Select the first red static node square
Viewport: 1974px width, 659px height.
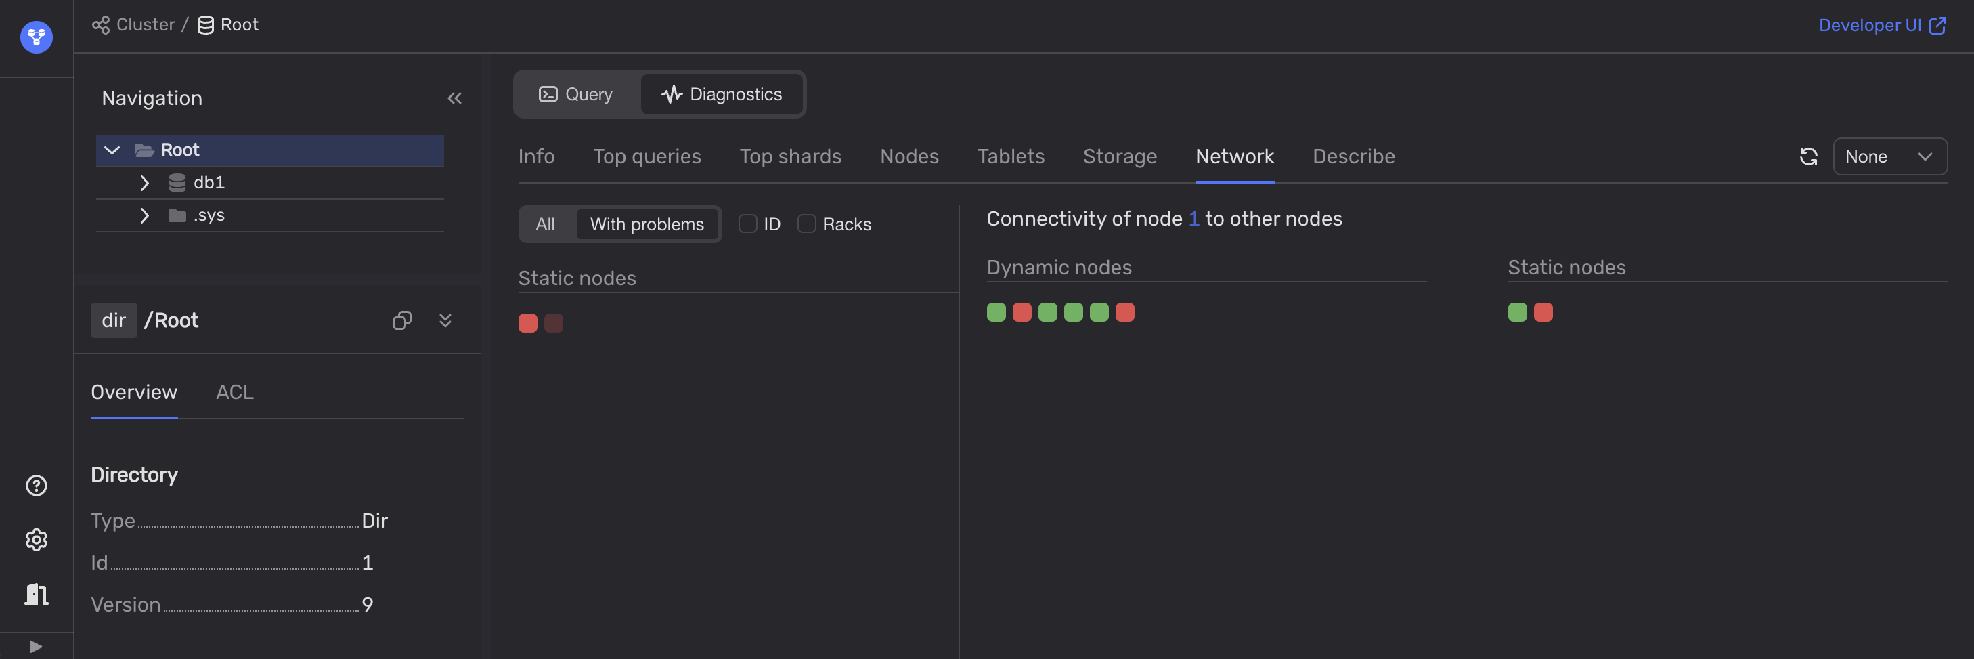(527, 322)
